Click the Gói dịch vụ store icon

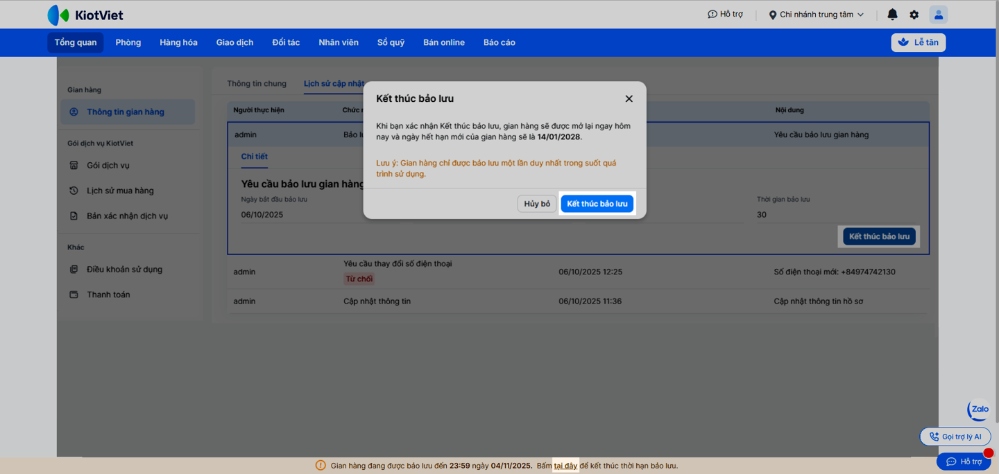pos(74,165)
